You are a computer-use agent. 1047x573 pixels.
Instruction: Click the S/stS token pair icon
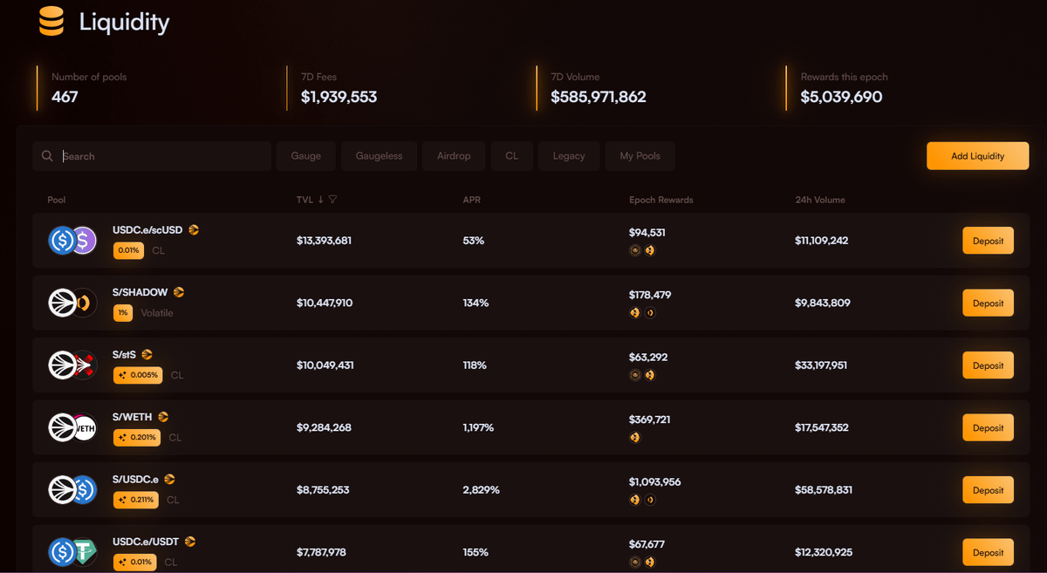click(x=72, y=365)
